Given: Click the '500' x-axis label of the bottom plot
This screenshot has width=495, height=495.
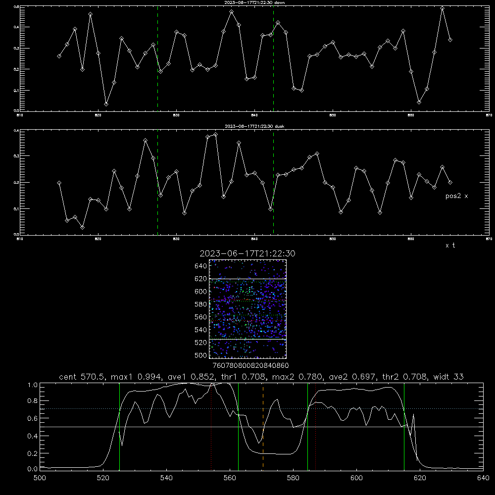Looking at the screenshot, I should point(40,478).
